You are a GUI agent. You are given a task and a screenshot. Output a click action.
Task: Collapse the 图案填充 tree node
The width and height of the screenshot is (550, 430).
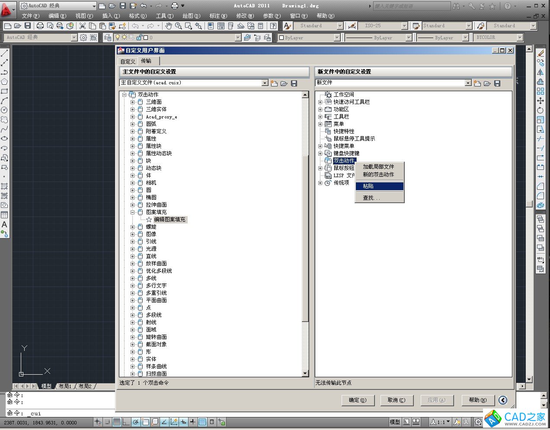click(133, 212)
